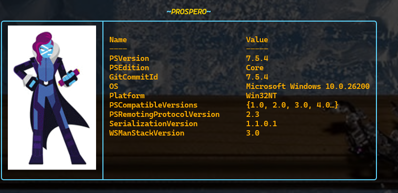
Task: Select the SerializationVersion label
Action: pyautogui.click(x=153, y=124)
